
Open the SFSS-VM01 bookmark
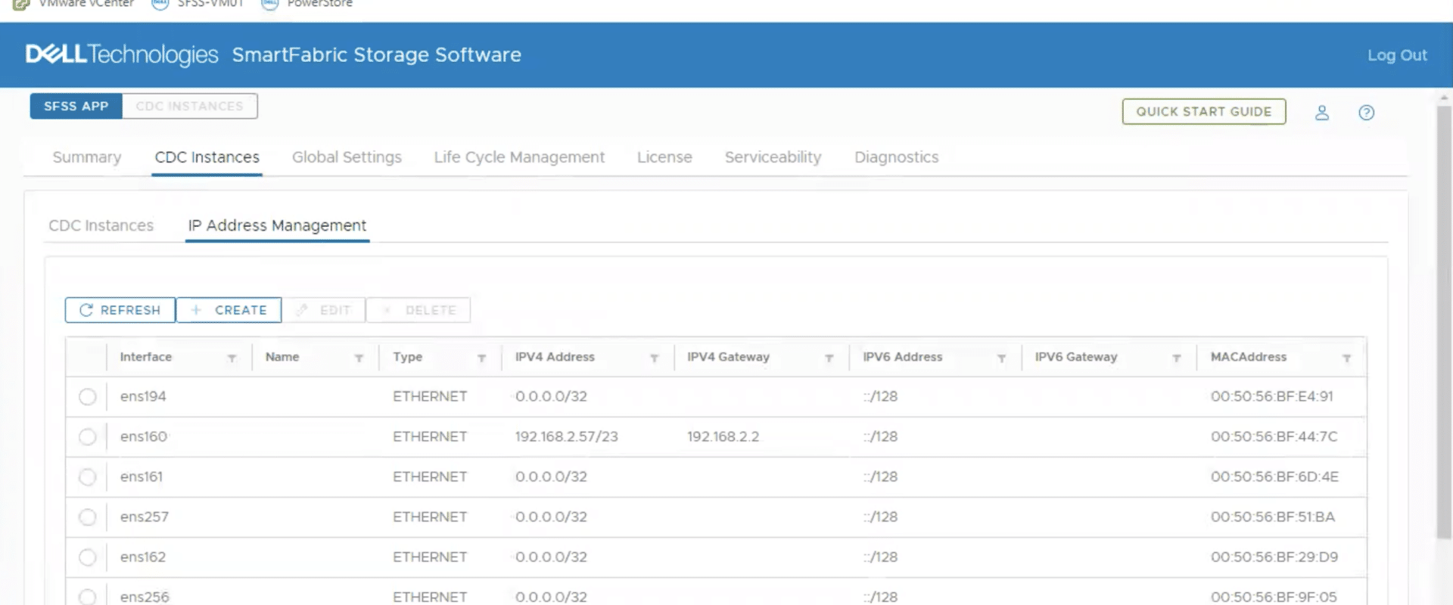pos(198,4)
